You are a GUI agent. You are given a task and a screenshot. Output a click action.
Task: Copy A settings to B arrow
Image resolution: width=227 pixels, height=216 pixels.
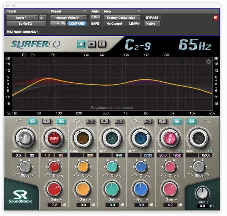(x=91, y=44)
